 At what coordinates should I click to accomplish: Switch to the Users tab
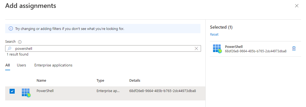(x=22, y=65)
